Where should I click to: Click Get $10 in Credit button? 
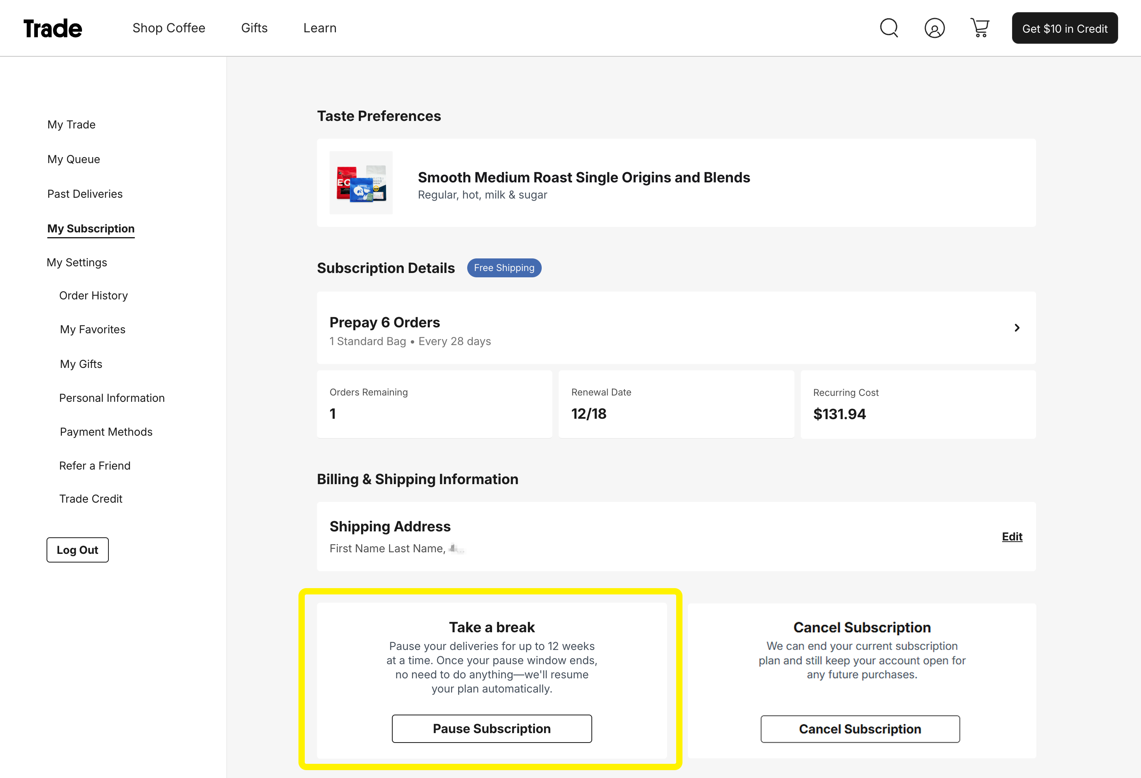pyautogui.click(x=1065, y=28)
